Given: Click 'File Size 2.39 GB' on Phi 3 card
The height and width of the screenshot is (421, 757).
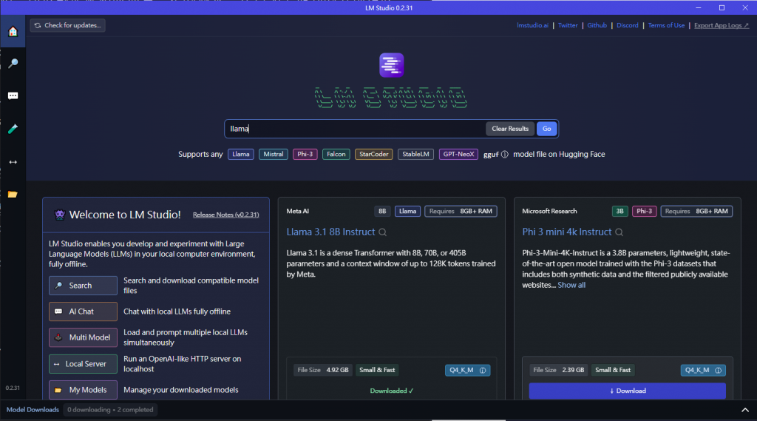Looking at the screenshot, I should pyautogui.click(x=559, y=370).
